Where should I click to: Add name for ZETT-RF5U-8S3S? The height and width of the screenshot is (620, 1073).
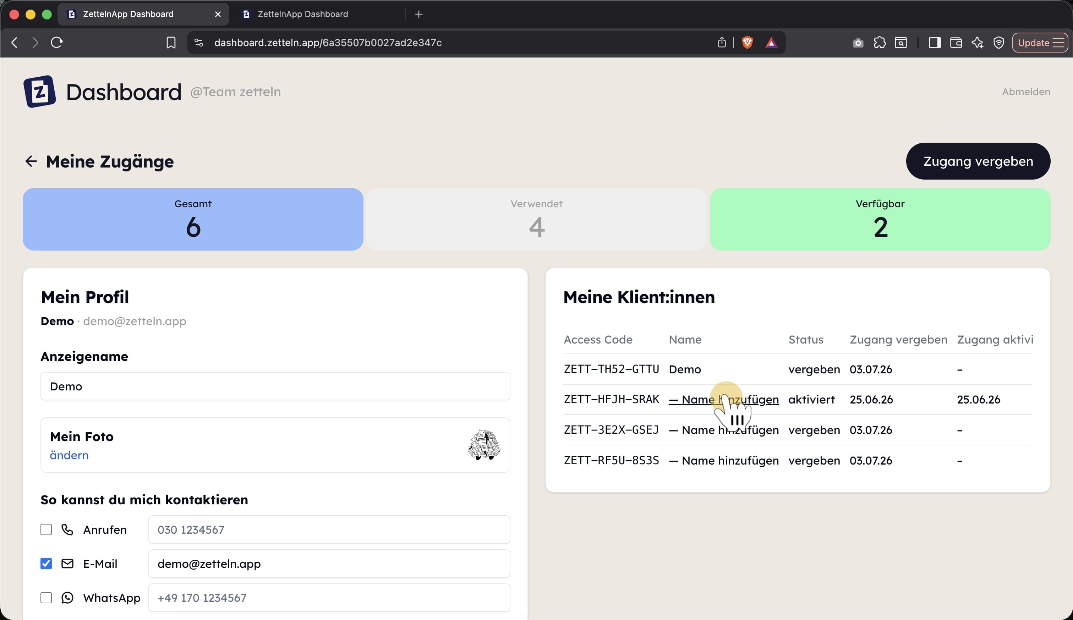click(x=723, y=460)
